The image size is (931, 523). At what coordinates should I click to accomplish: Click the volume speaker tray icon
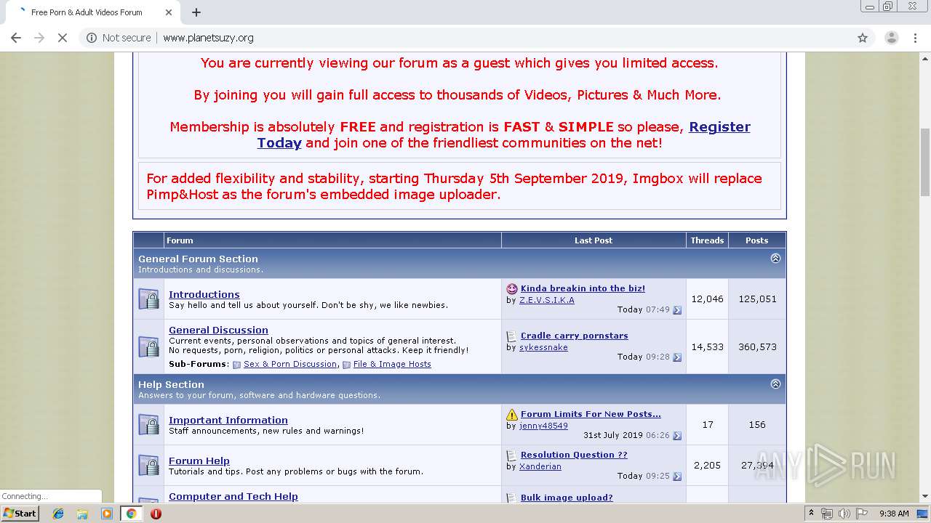(x=844, y=514)
